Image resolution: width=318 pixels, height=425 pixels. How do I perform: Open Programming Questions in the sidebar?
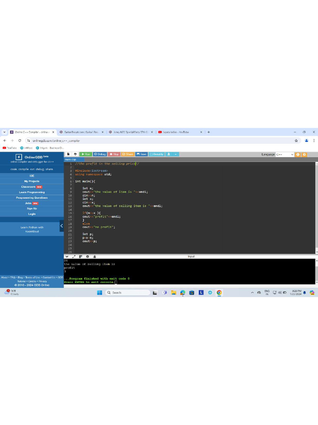tap(32, 198)
